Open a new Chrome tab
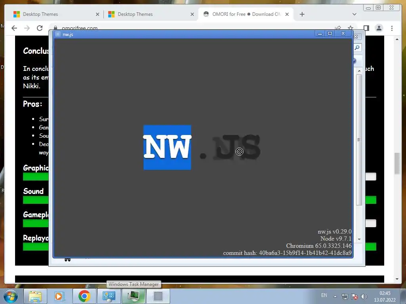The image size is (406, 304). click(x=302, y=14)
